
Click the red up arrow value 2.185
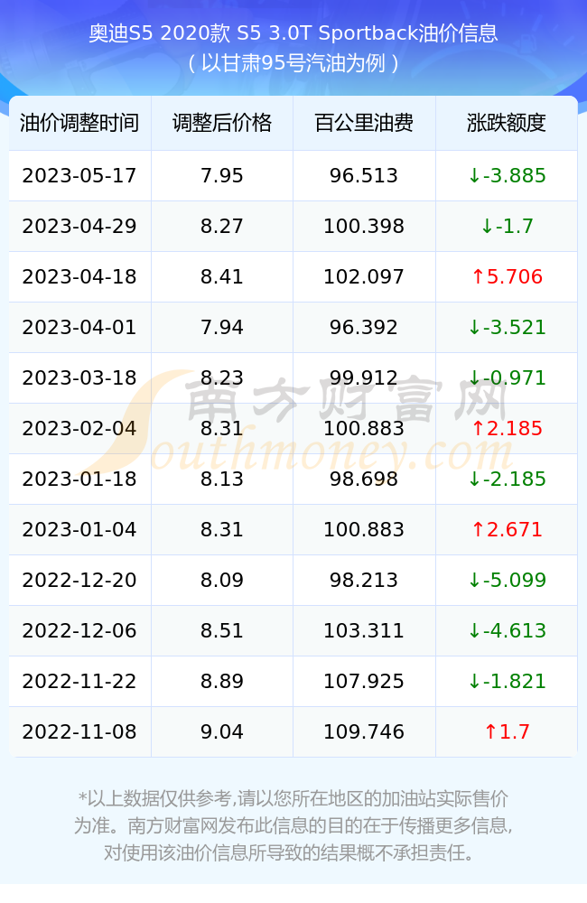click(x=507, y=428)
